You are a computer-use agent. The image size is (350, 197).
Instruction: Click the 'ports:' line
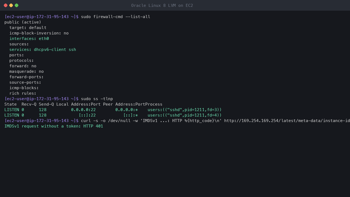(x=17, y=55)
